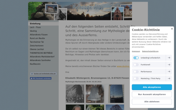
Task: Open Altlandkreis Füssen menu item
Action: pos(39,35)
